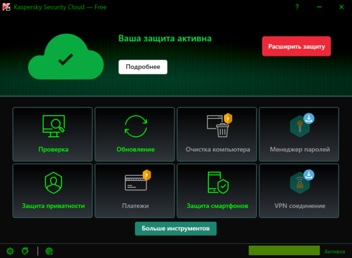Click the Активна status text
The width and height of the screenshot is (352, 258).
(334, 252)
